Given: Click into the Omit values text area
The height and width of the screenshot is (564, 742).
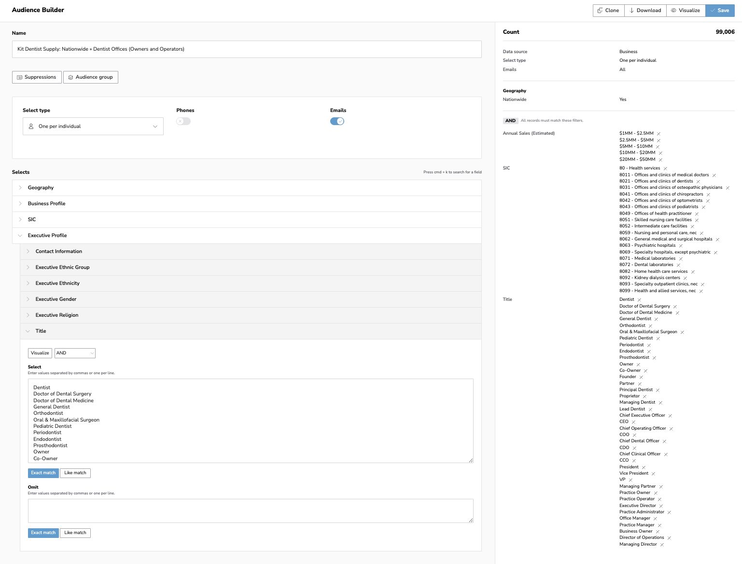Looking at the screenshot, I should point(250,511).
